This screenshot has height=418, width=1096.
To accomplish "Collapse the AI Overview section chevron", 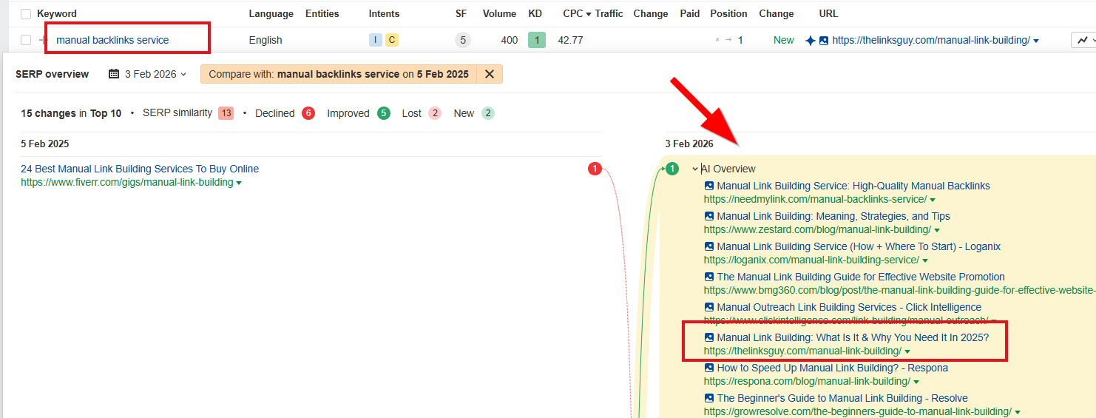I will coord(695,169).
